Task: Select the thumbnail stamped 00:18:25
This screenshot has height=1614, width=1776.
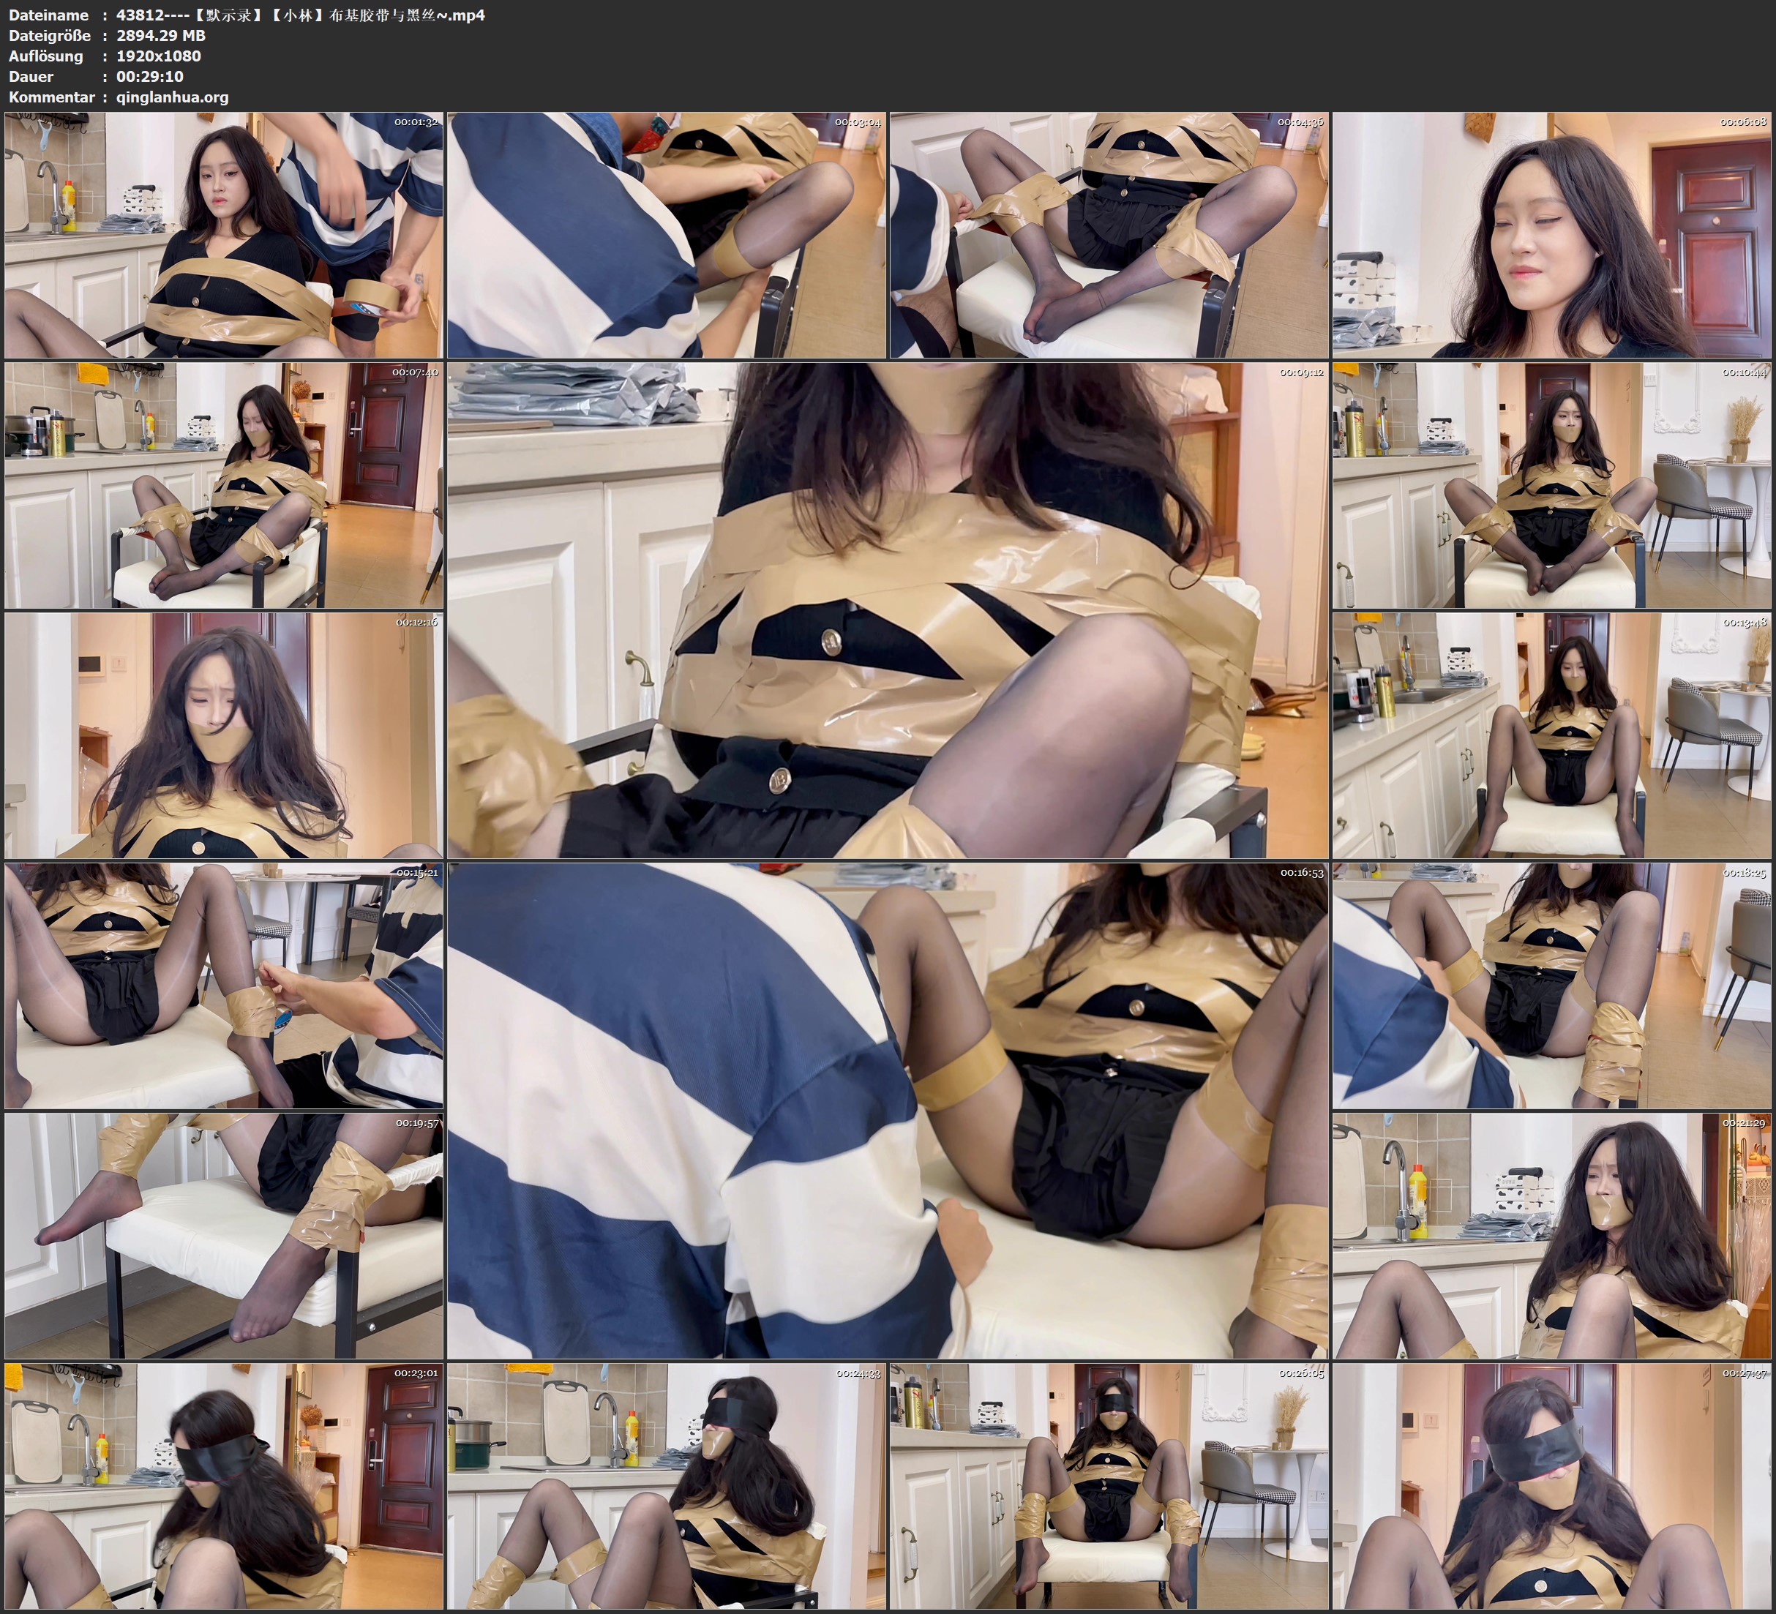Action: pos(1551,985)
